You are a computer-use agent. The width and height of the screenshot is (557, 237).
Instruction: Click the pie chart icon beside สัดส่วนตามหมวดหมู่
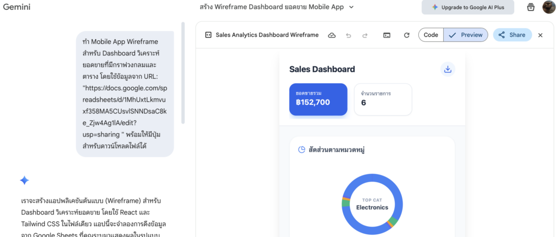pos(301,149)
